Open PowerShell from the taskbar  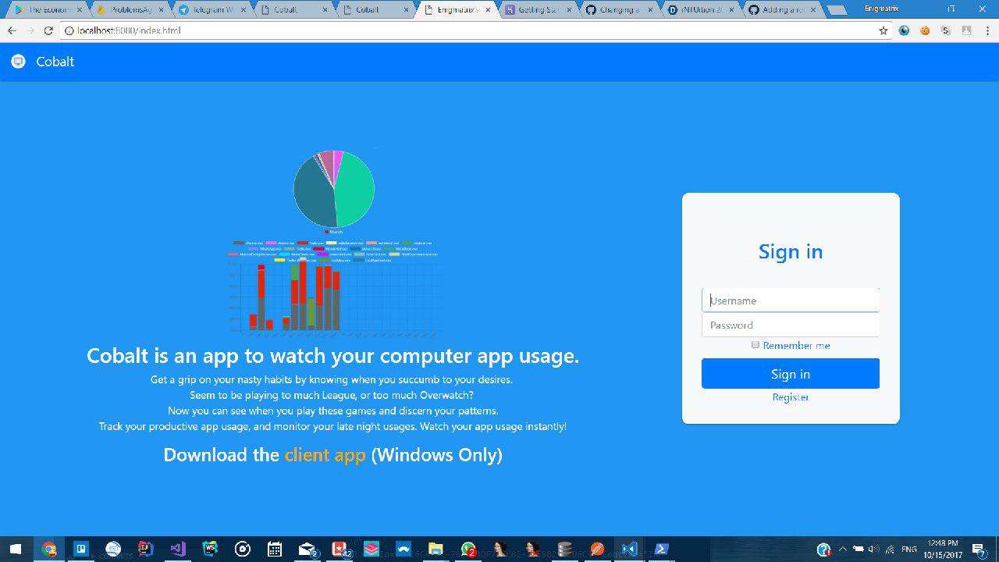coord(661,550)
